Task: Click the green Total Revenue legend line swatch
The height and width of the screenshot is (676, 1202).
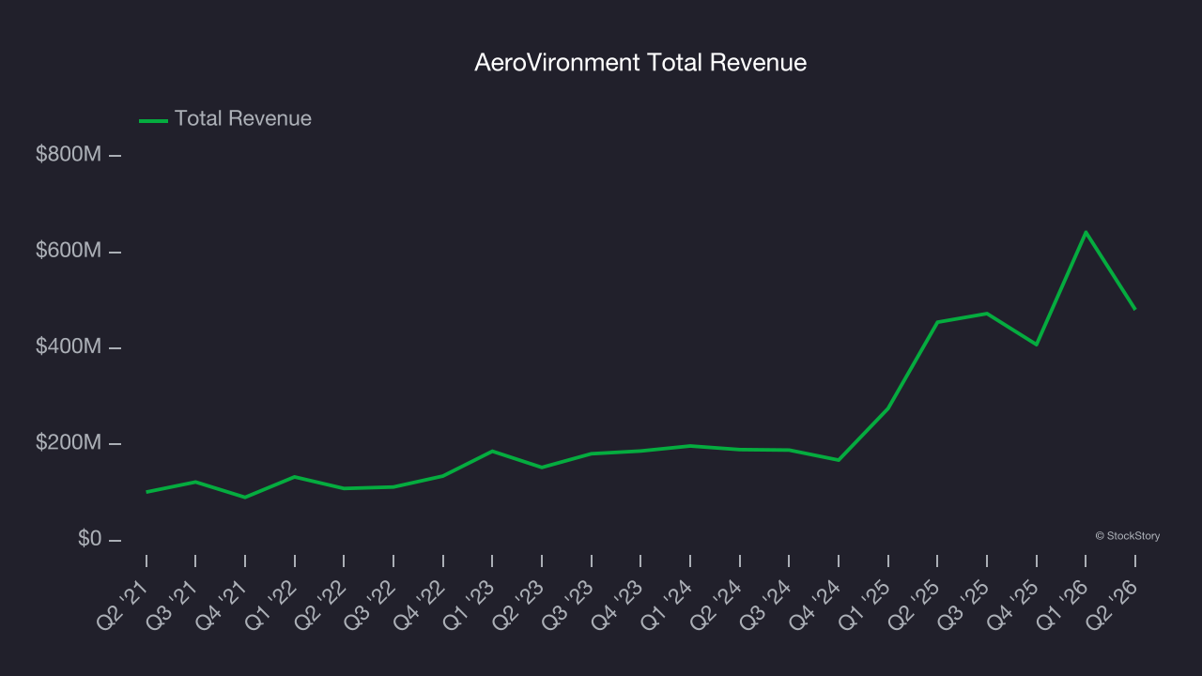Action: (x=153, y=120)
